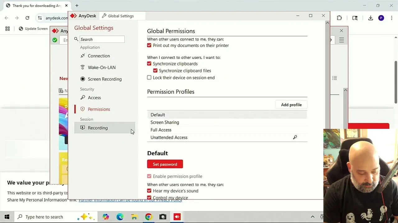Click the Screen Recording circle icon
Viewport: 398px width, 223px height.
click(82, 79)
